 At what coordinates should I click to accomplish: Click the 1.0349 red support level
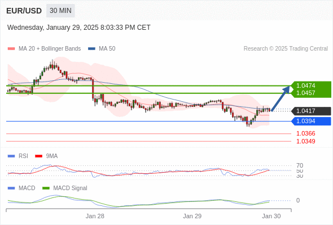(305, 141)
